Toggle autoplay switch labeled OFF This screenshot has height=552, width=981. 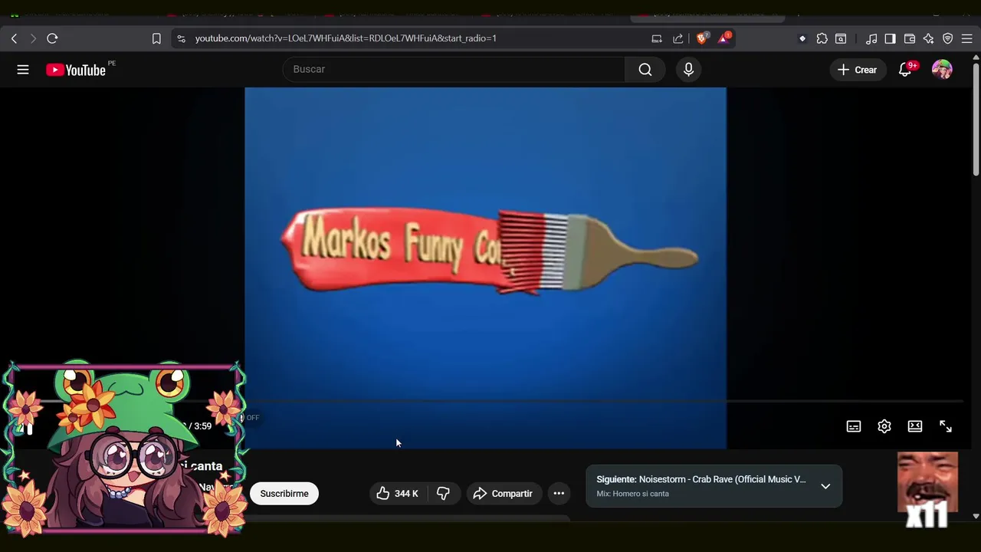click(x=251, y=418)
